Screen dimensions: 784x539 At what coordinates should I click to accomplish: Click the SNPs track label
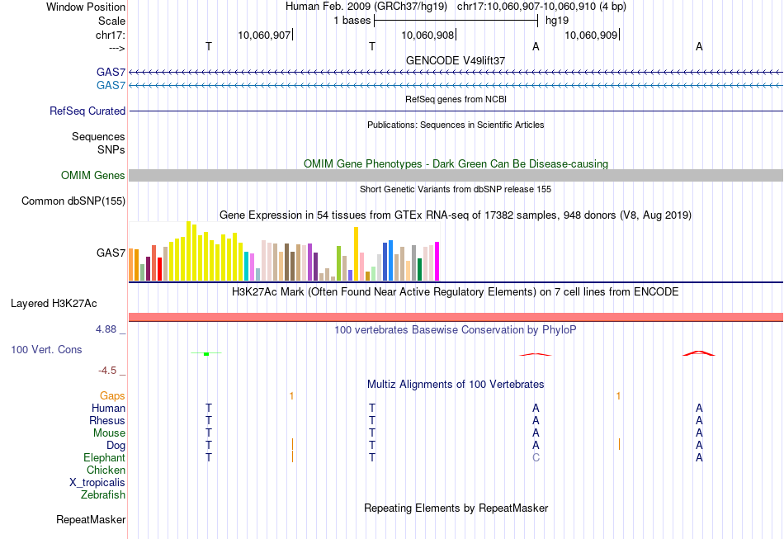(x=111, y=149)
